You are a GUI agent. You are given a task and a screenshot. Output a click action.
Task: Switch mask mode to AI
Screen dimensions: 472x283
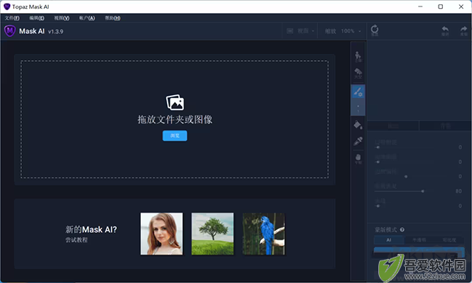(389, 239)
